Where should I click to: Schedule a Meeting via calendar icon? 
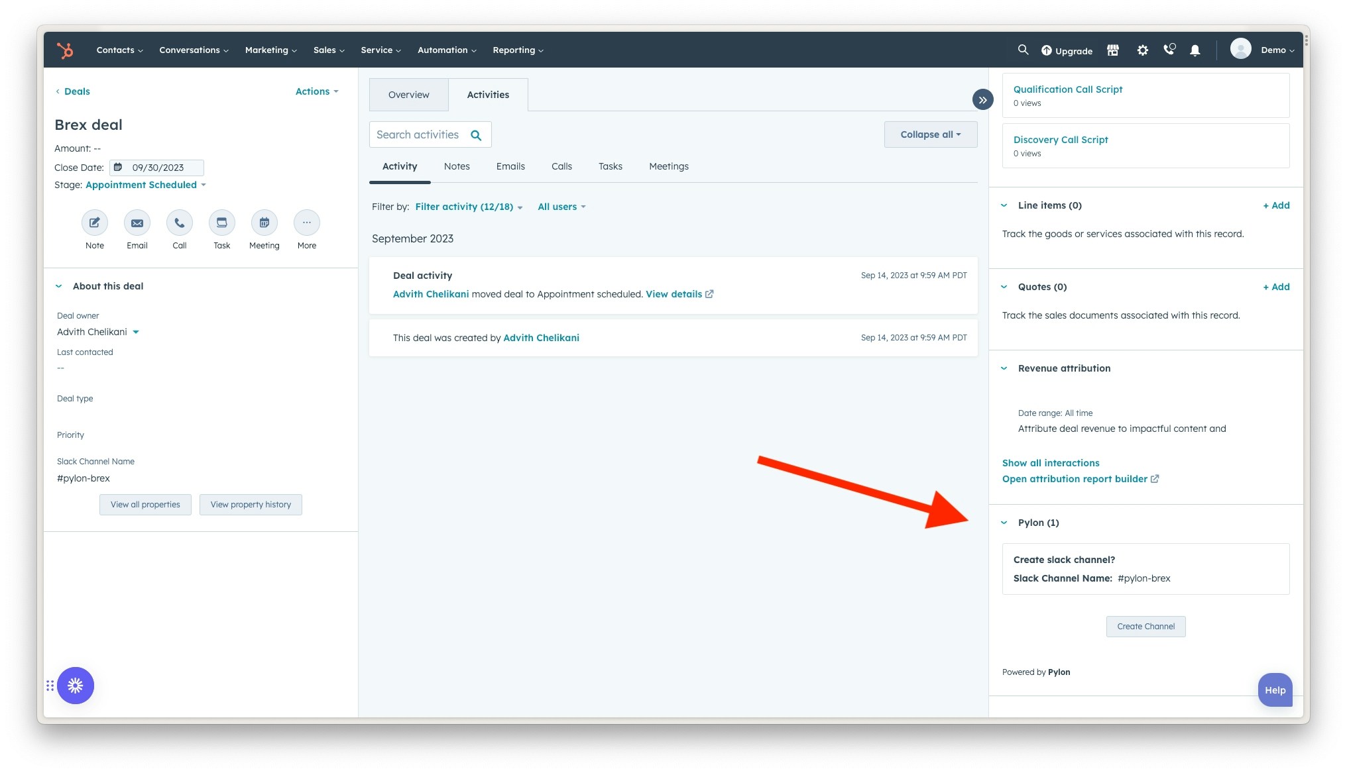point(264,223)
